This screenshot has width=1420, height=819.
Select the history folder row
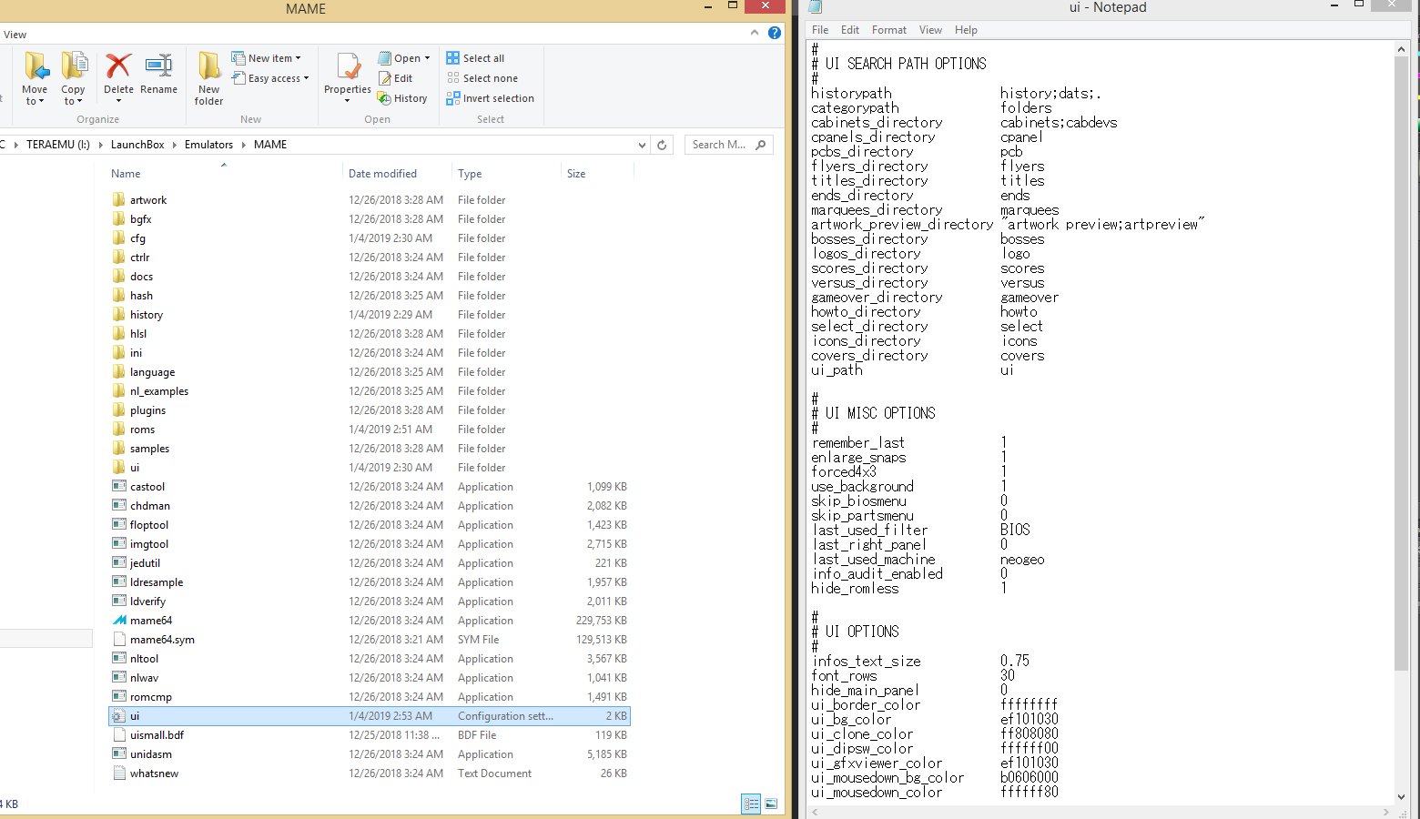pos(369,314)
